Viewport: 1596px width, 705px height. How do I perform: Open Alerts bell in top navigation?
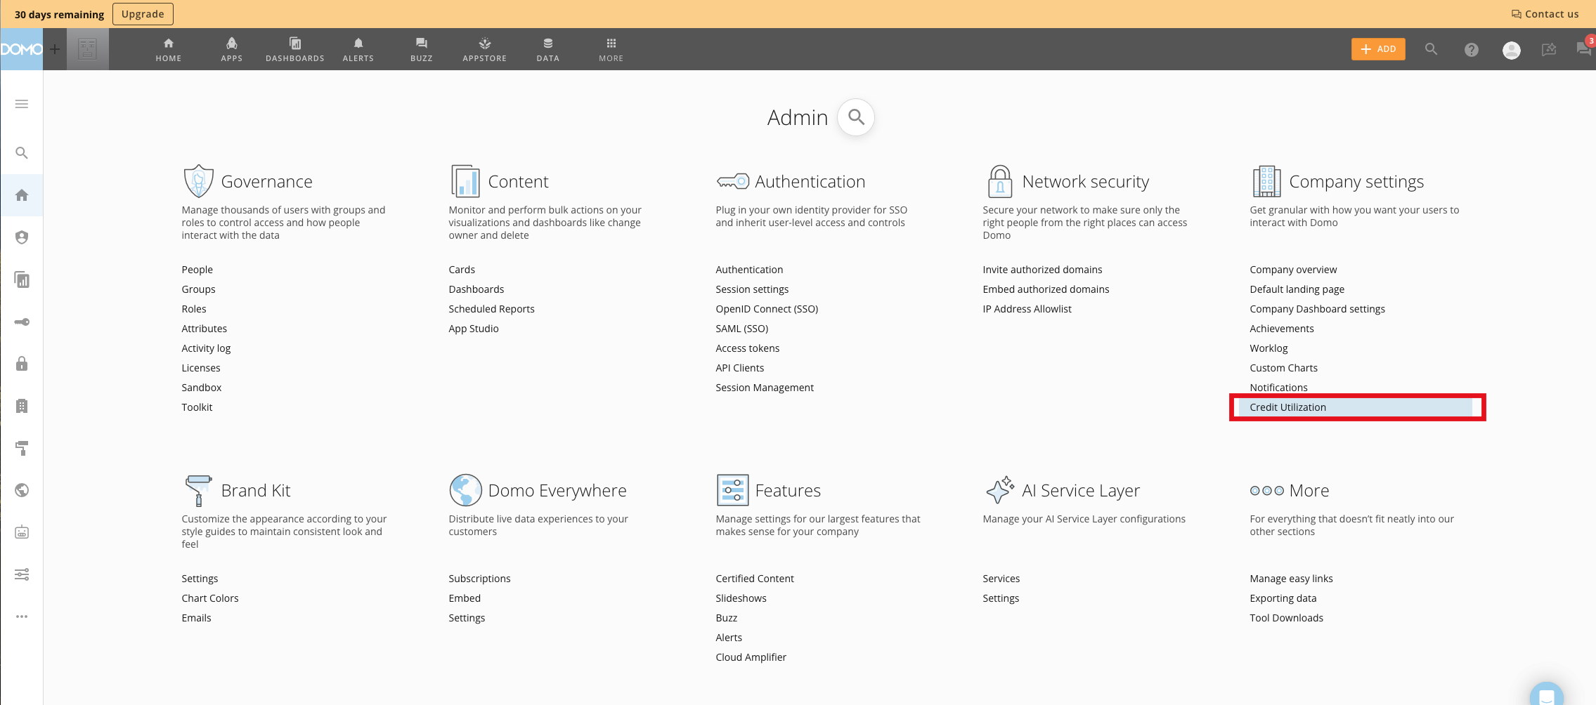coord(358,49)
